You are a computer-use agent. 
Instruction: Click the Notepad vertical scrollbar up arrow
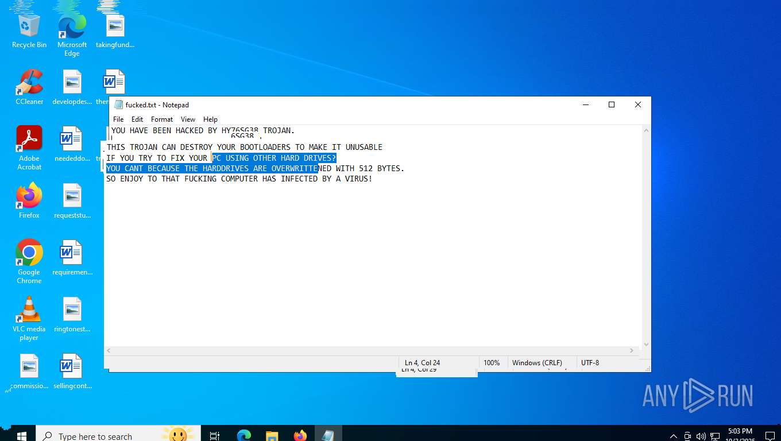pos(646,131)
